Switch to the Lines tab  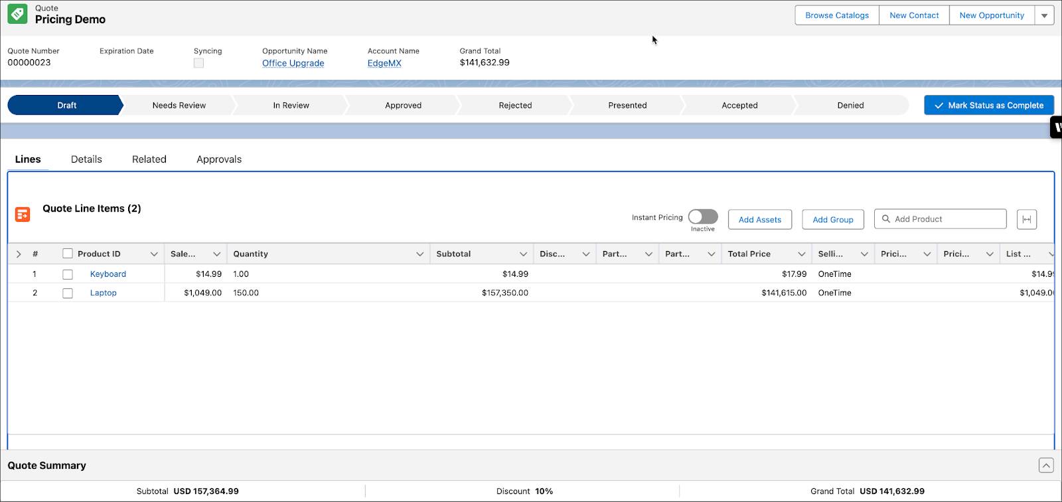tap(28, 159)
